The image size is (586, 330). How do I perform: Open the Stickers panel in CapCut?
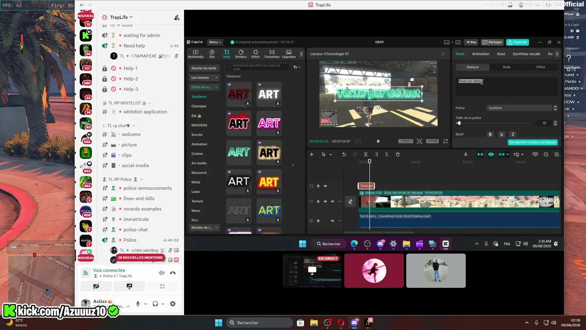(241, 54)
